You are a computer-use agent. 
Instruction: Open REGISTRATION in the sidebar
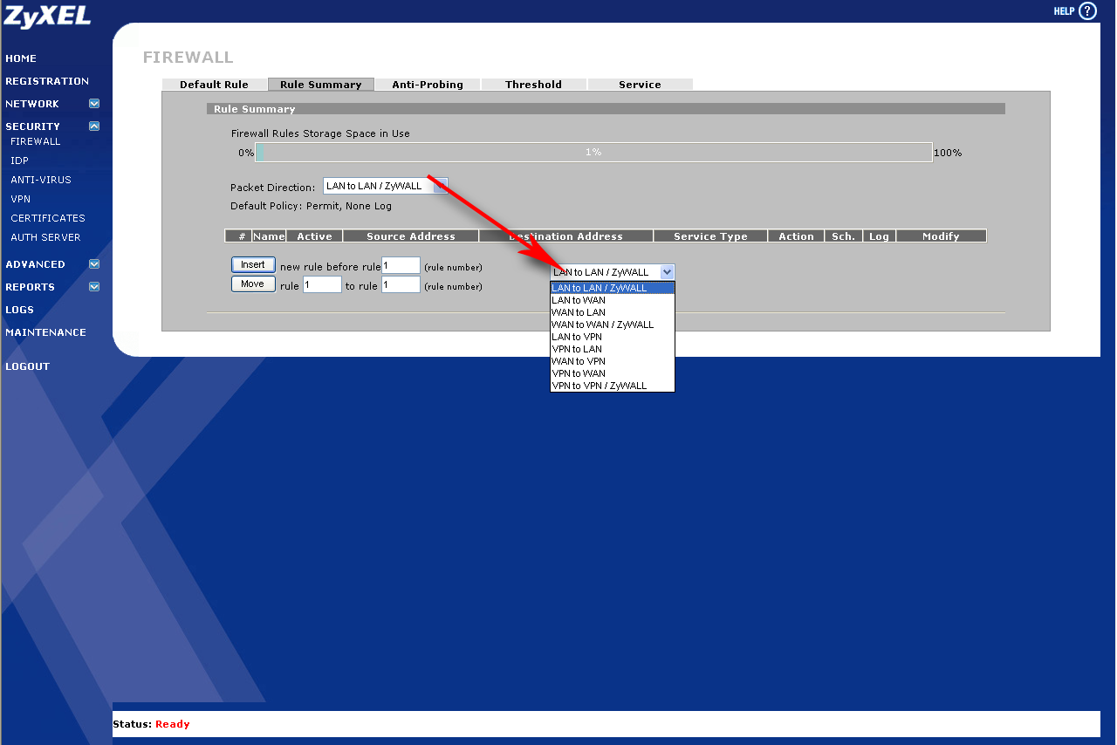47,81
